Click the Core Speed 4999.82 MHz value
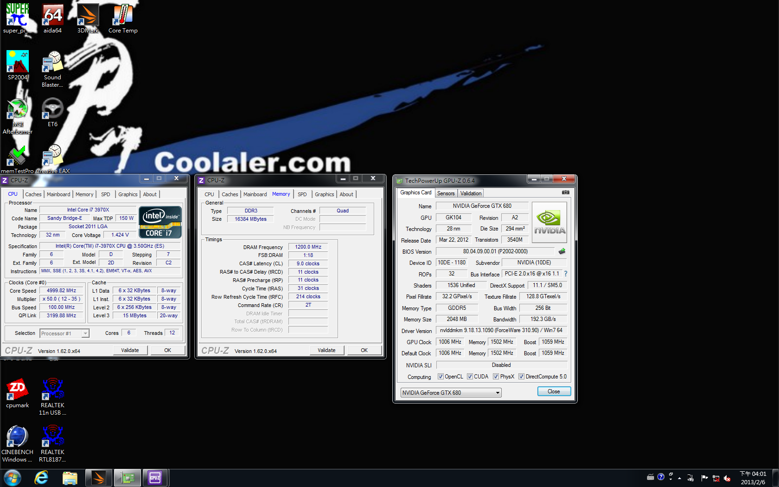This screenshot has width=779, height=487. coord(62,290)
